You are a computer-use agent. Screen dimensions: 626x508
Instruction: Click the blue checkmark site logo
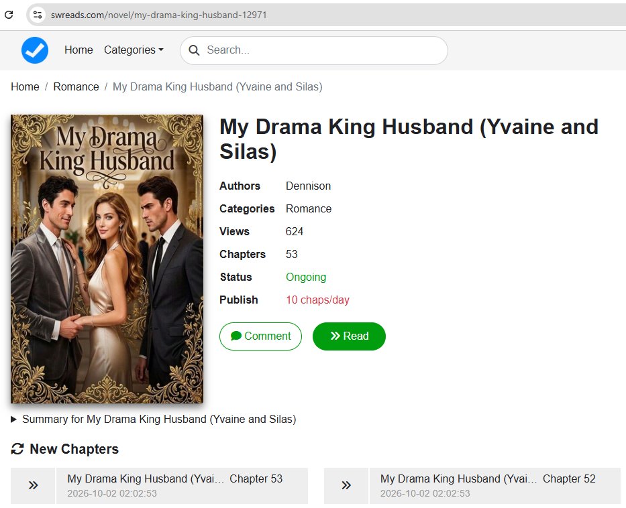coord(35,50)
